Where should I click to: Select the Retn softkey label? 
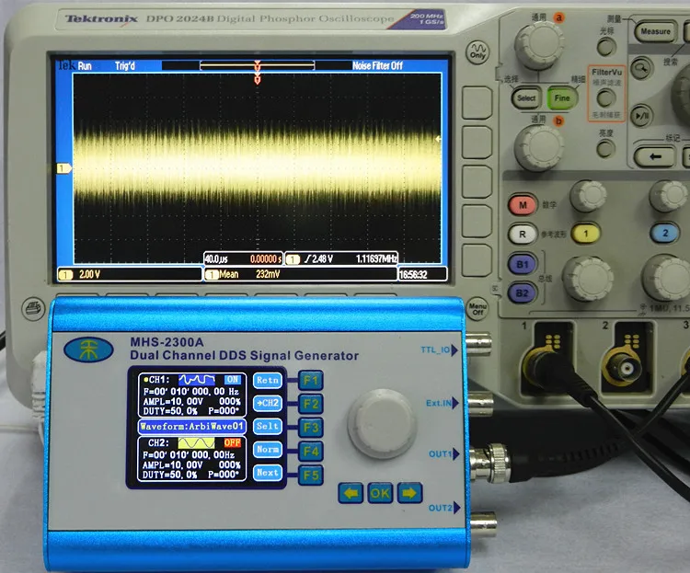click(x=268, y=380)
